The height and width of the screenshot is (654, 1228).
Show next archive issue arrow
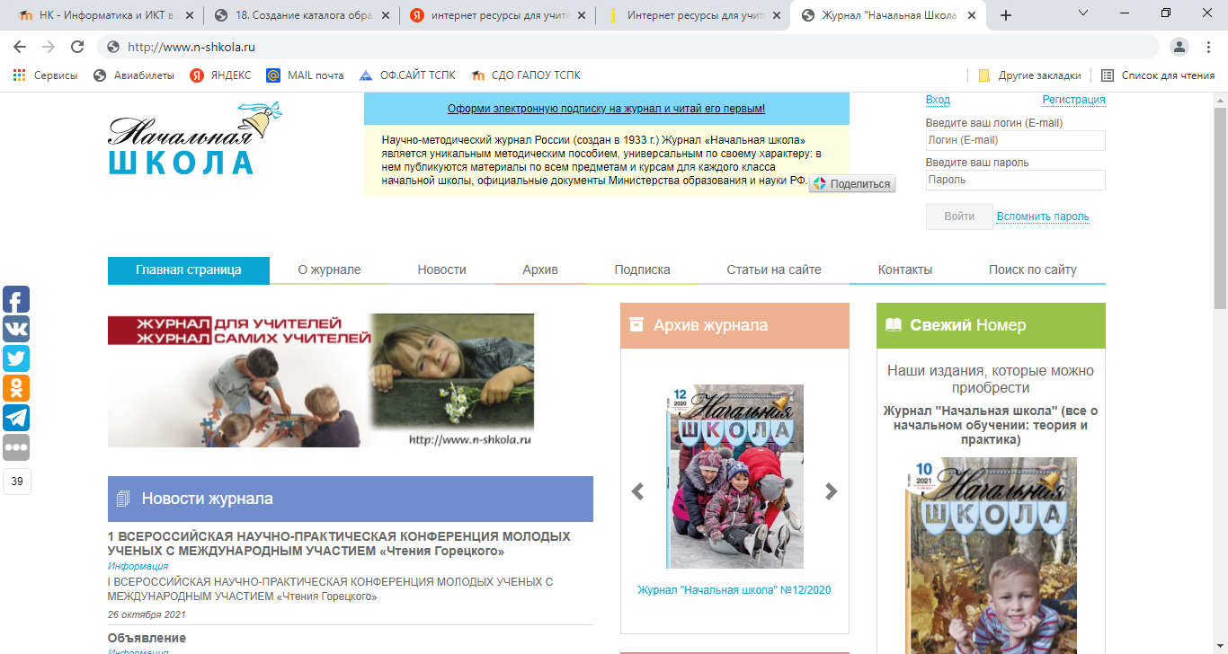pyautogui.click(x=832, y=491)
